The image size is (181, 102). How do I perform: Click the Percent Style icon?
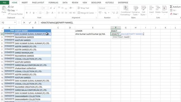pos(105,13)
